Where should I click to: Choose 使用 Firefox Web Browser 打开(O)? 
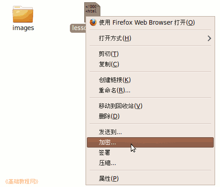point(150,22)
